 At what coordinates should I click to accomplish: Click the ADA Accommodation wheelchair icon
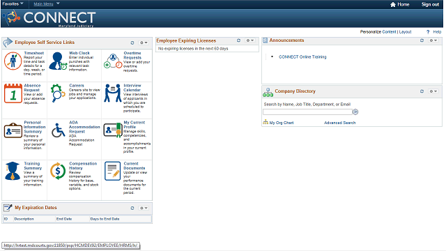click(59, 130)
